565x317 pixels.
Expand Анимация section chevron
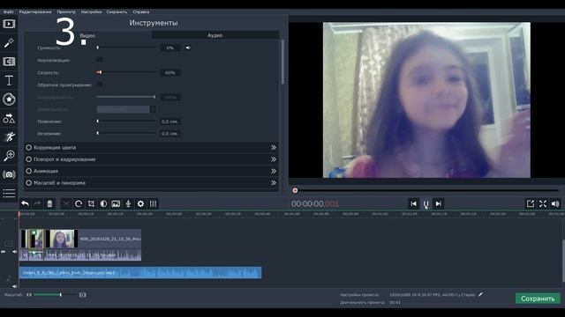pos(274,171)
